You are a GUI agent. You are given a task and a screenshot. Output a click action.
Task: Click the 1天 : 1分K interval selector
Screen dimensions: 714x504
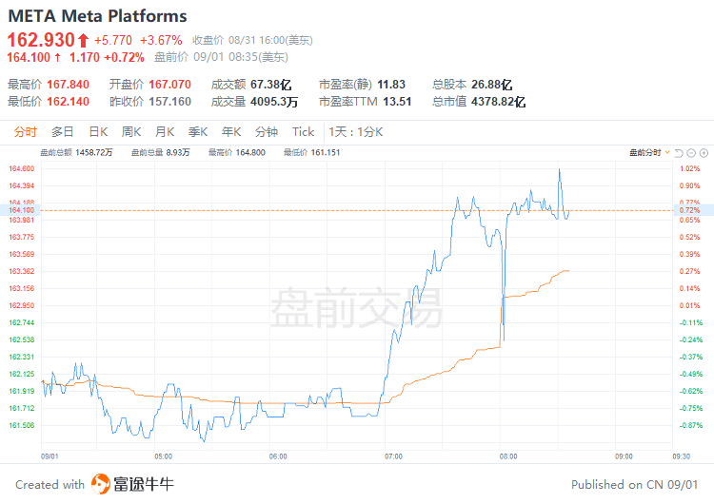pos(356,132)
